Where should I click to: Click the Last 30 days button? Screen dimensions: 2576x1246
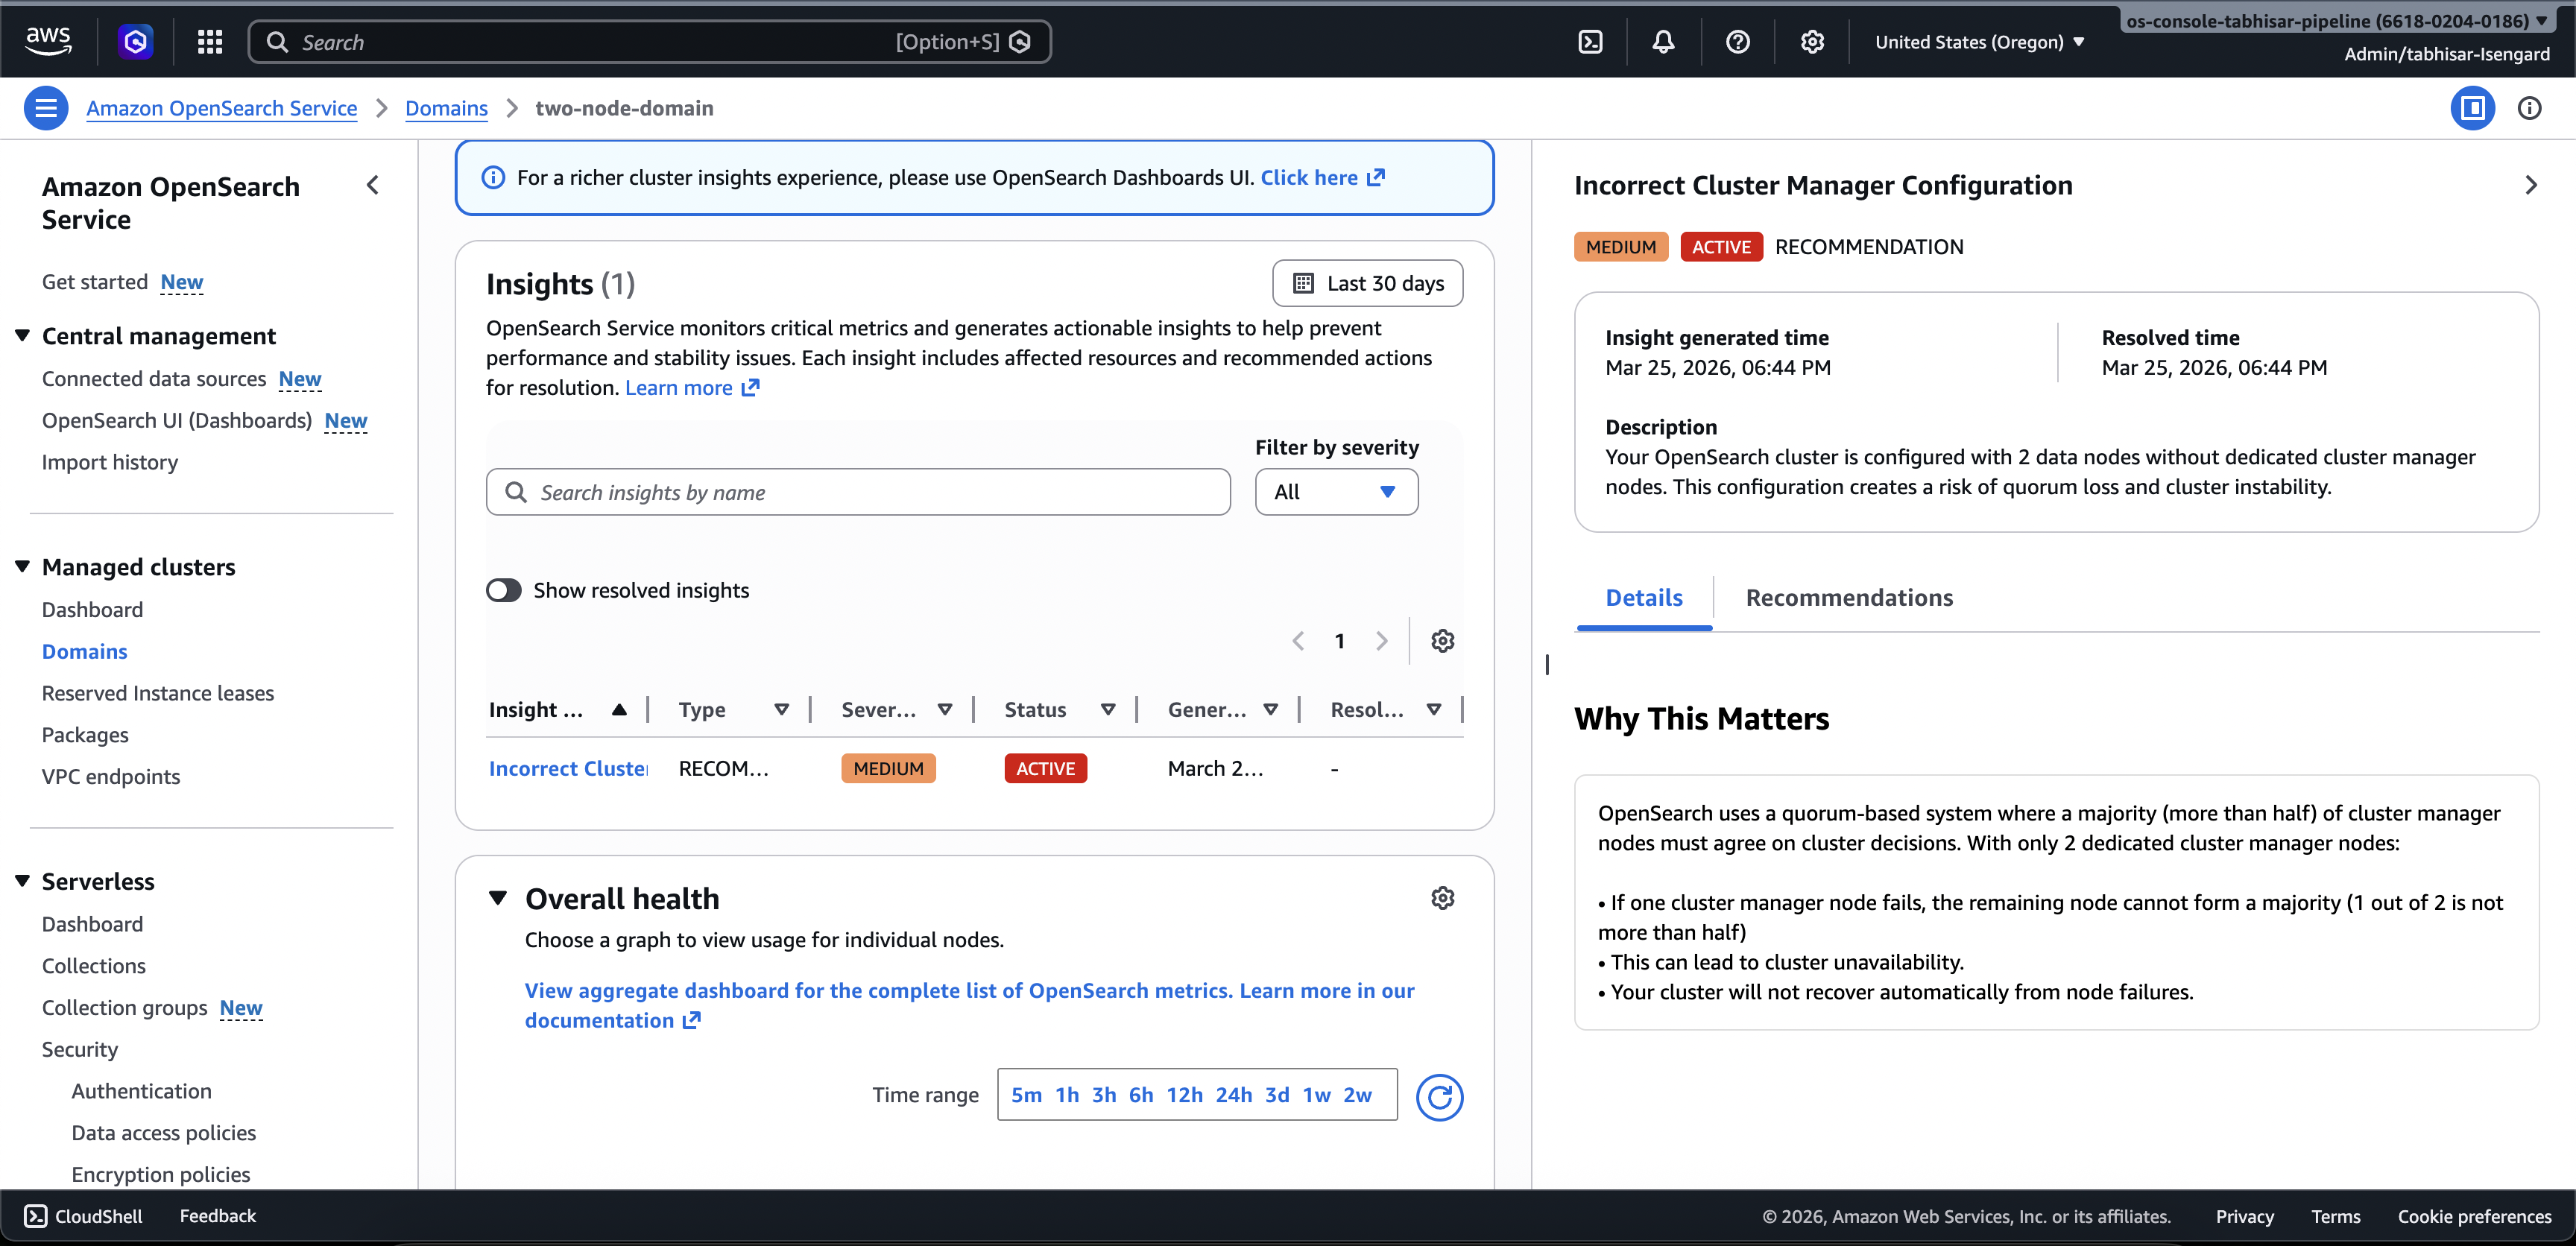coord(1367,284)
